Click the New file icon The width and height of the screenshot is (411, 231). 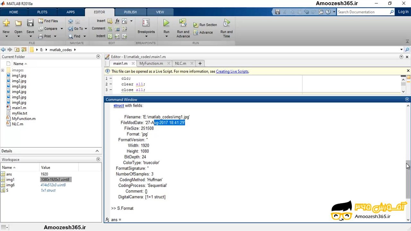(x=6, y=23)
